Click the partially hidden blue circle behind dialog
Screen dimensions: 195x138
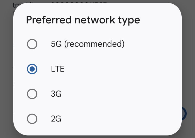click(x=184, y=113)
